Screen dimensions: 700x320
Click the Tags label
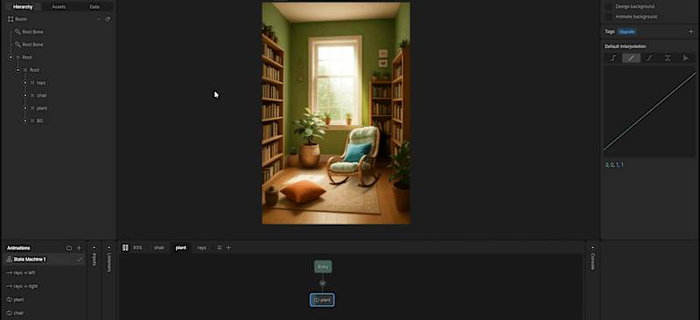(610, 31)
